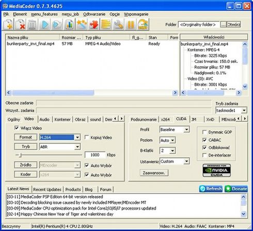Toggle Auto Wybór for Koder
Image resolution: width=253 pixels, height=231 pixels.
pos(87,175)
